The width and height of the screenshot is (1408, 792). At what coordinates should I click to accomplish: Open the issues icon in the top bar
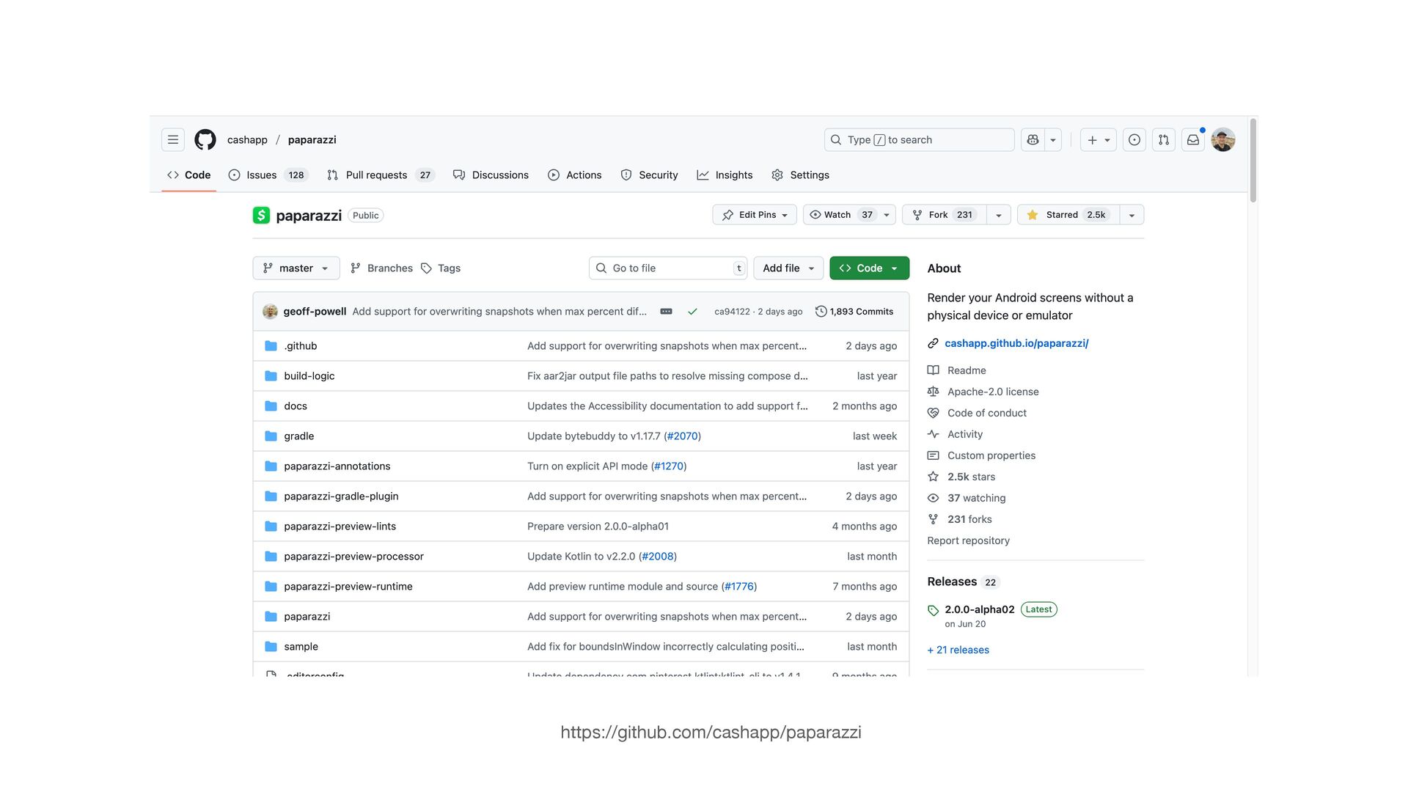[1134, 139]
